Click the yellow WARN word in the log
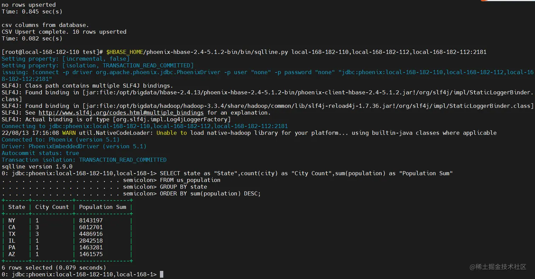This screenshot has width=535, height=279. (69, 133)
